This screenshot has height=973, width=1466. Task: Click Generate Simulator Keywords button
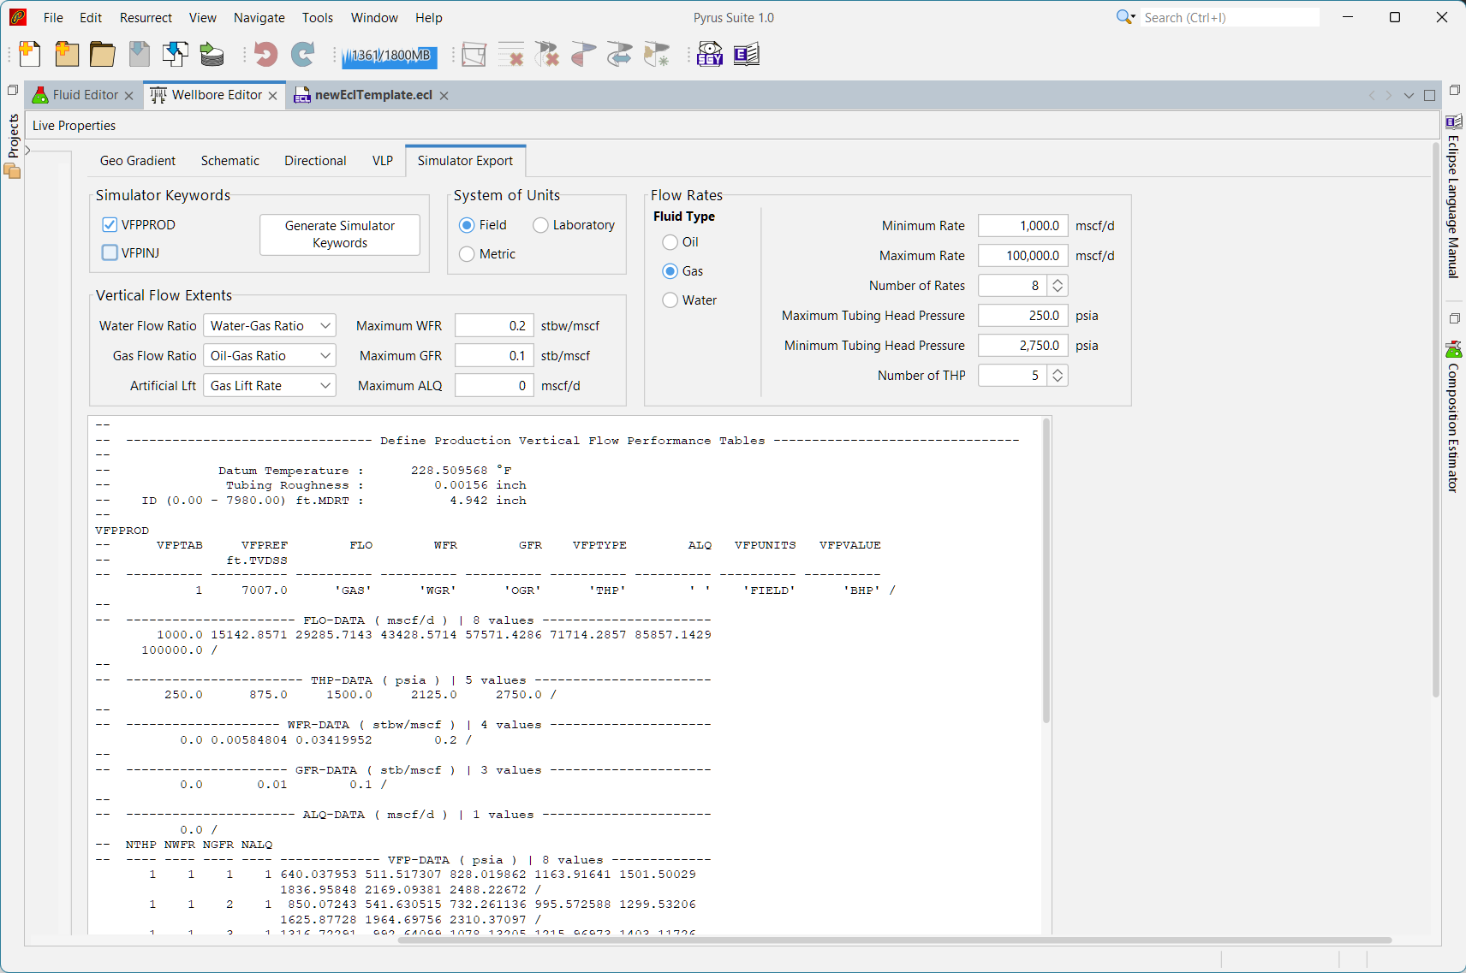(340, 234)
